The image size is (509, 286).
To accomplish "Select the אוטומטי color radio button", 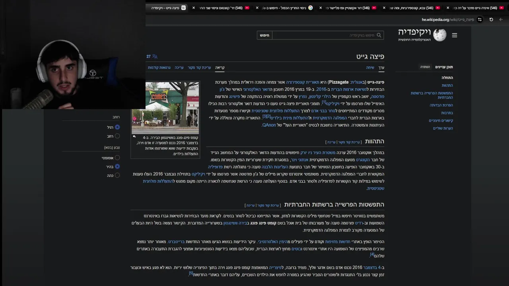I will click(x=117, y=158).
